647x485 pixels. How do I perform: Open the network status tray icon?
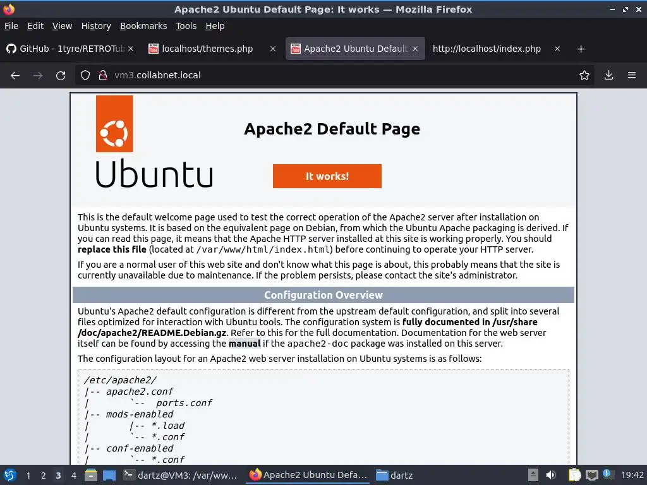tap(591, 475)
